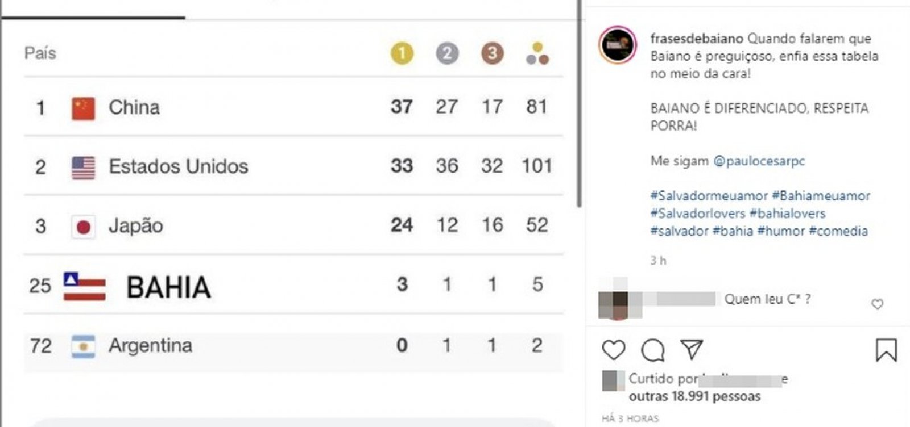Select the China row in medal table

click(x=293, y=107)
